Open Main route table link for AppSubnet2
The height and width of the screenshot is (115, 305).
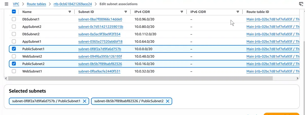click(273, 27)
